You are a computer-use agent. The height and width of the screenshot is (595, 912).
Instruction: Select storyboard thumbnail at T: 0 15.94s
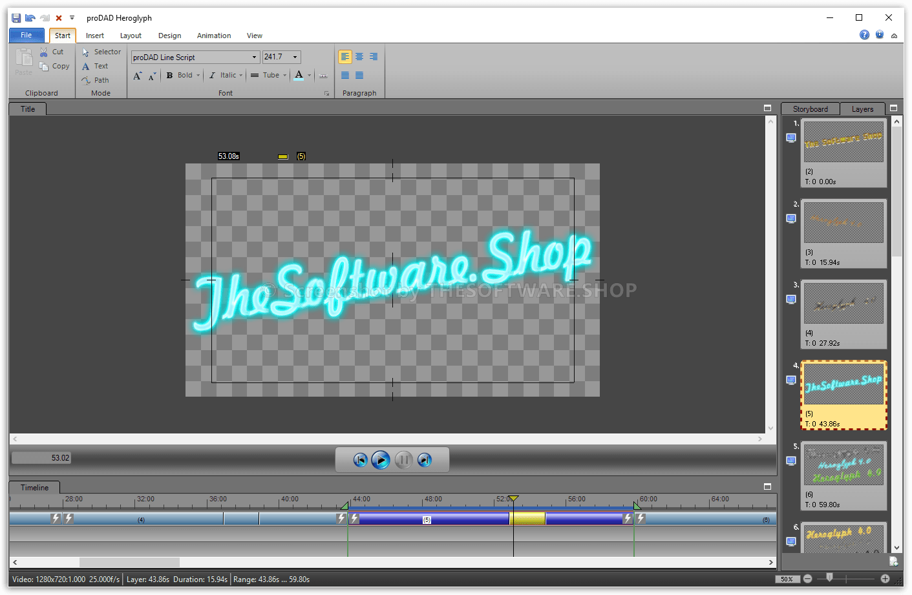click(x=843, y=222)
